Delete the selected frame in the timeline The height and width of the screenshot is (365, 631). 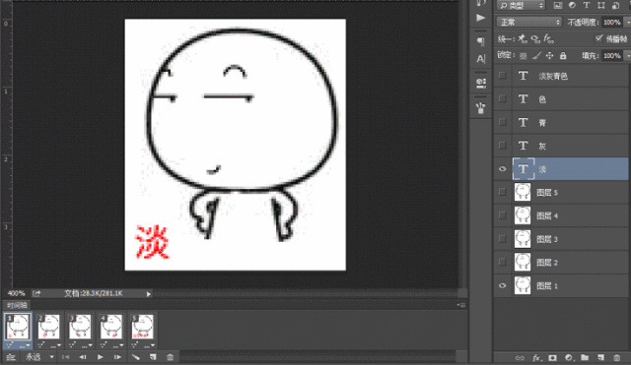(x=170, y=356)
